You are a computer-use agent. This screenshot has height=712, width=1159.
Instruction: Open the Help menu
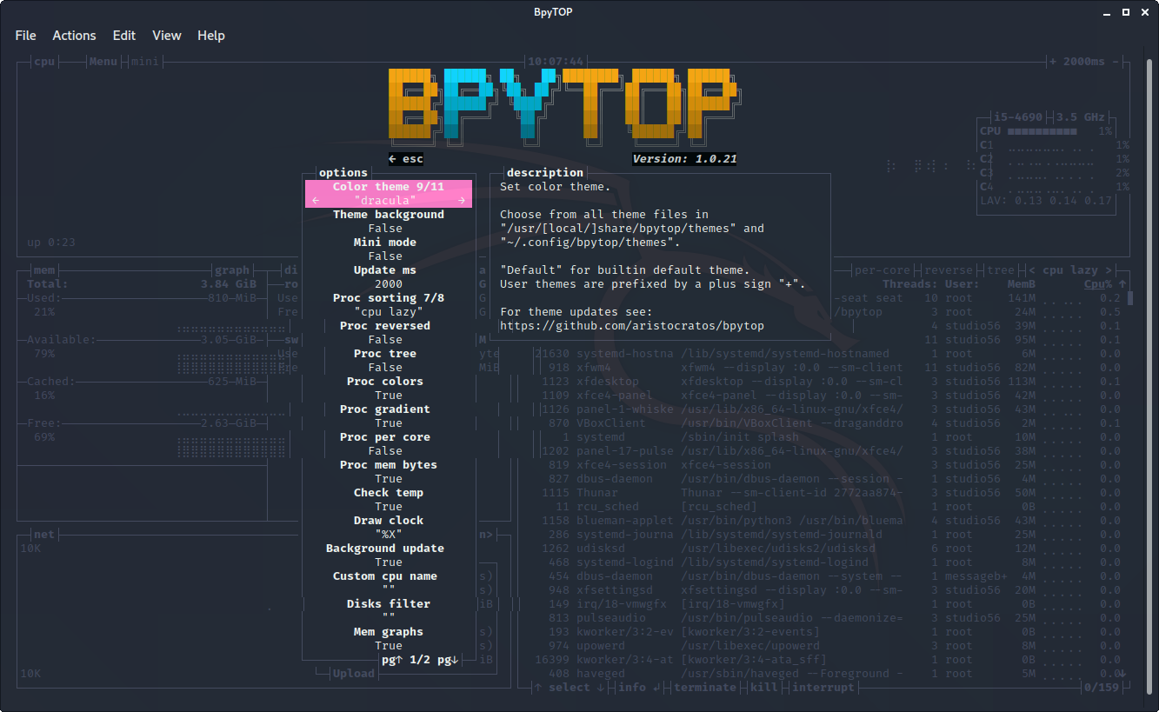(211, 35)
